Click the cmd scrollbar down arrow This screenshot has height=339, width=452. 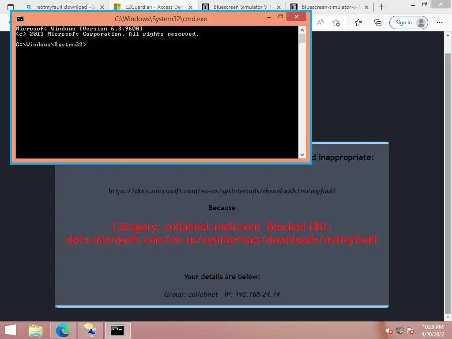(302, 155)
